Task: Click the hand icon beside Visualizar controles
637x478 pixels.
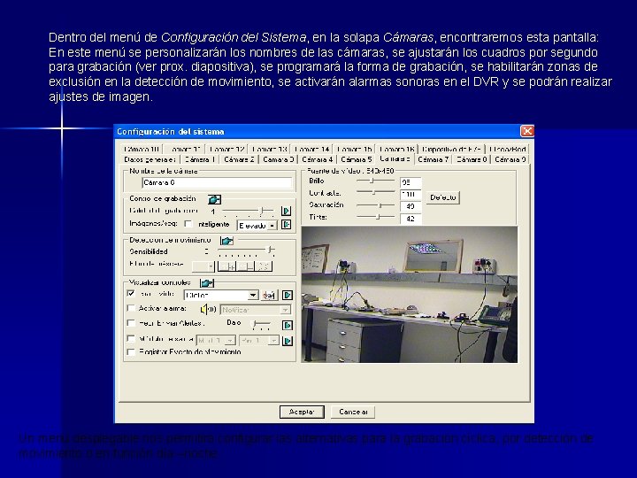Action: [x=207, y=283]
